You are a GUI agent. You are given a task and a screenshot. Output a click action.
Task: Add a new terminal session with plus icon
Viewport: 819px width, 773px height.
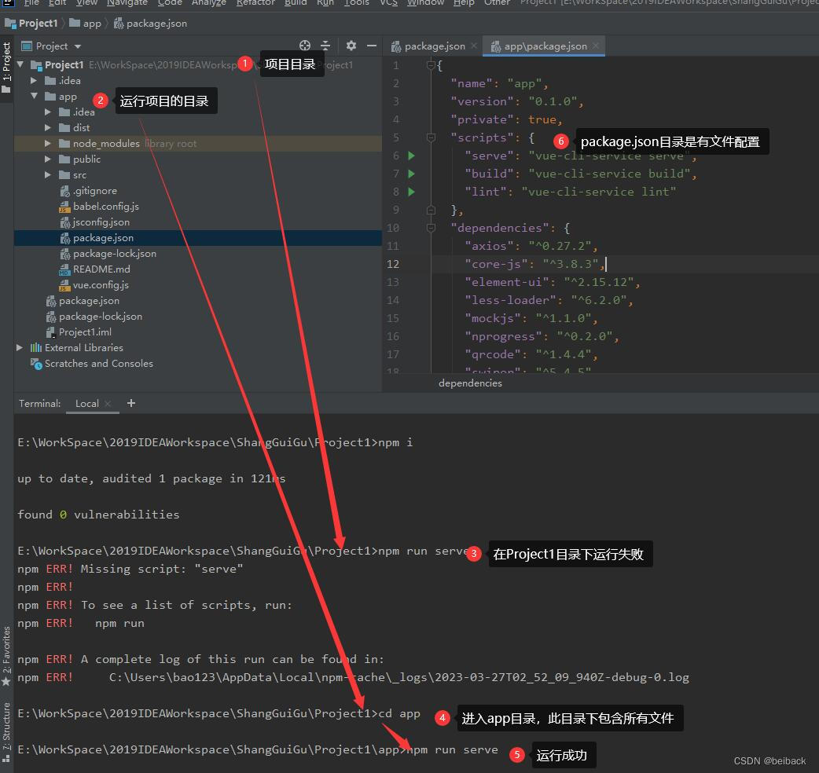point(131,404)
